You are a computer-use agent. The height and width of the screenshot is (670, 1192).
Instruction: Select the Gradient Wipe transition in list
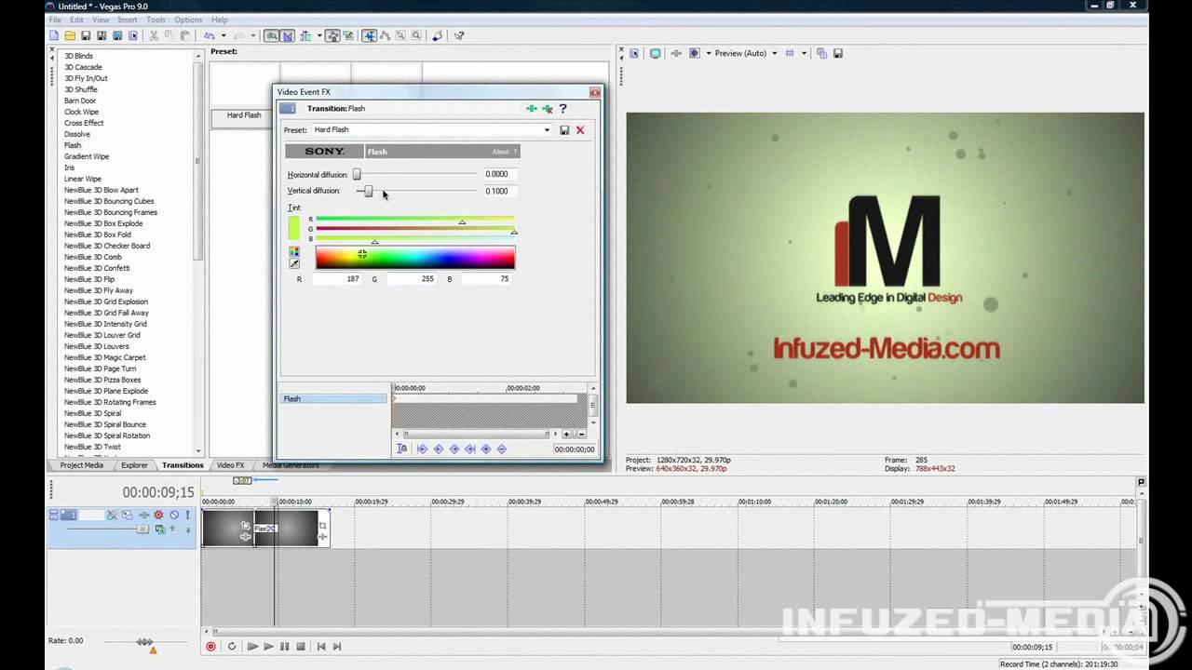[x=87, y=156]
